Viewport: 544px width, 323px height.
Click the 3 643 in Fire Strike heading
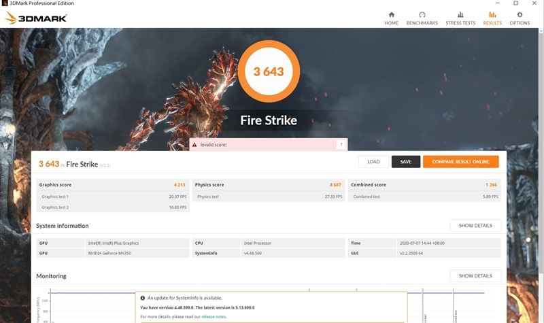click(49, 164)
